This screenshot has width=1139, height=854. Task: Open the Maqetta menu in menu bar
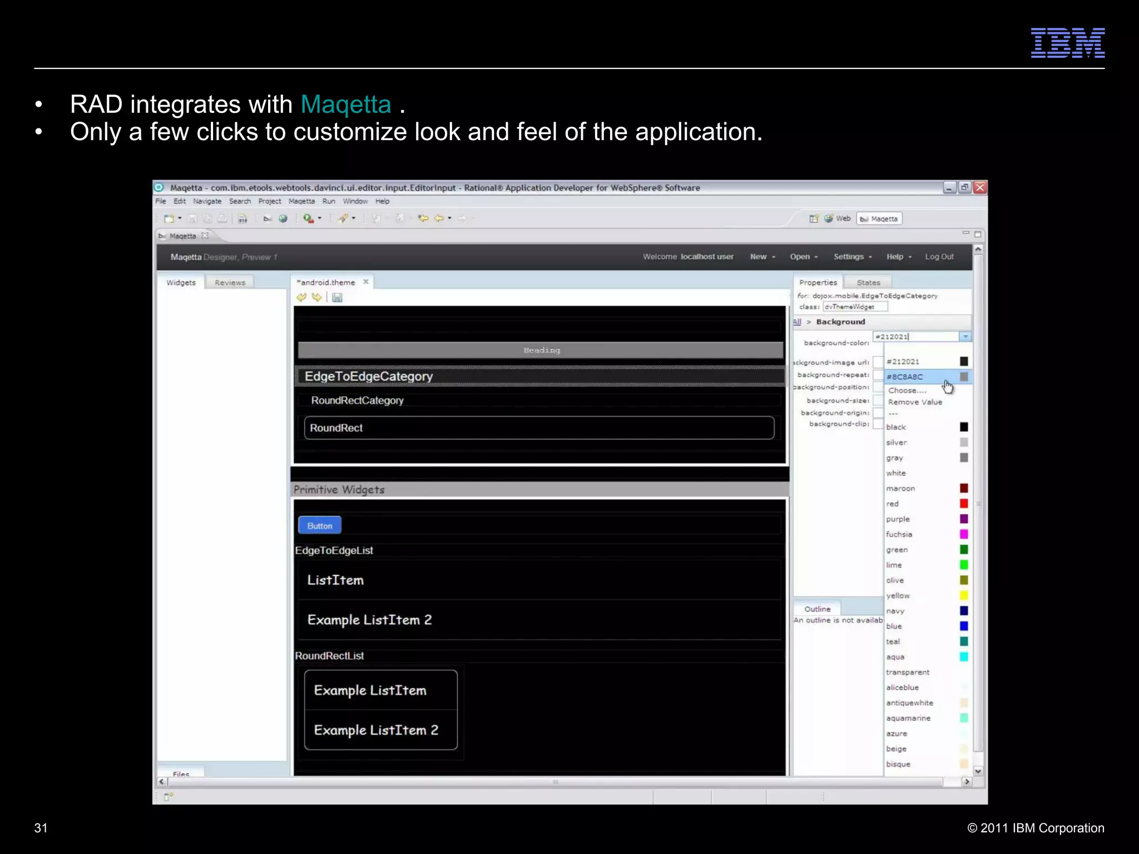301,201
